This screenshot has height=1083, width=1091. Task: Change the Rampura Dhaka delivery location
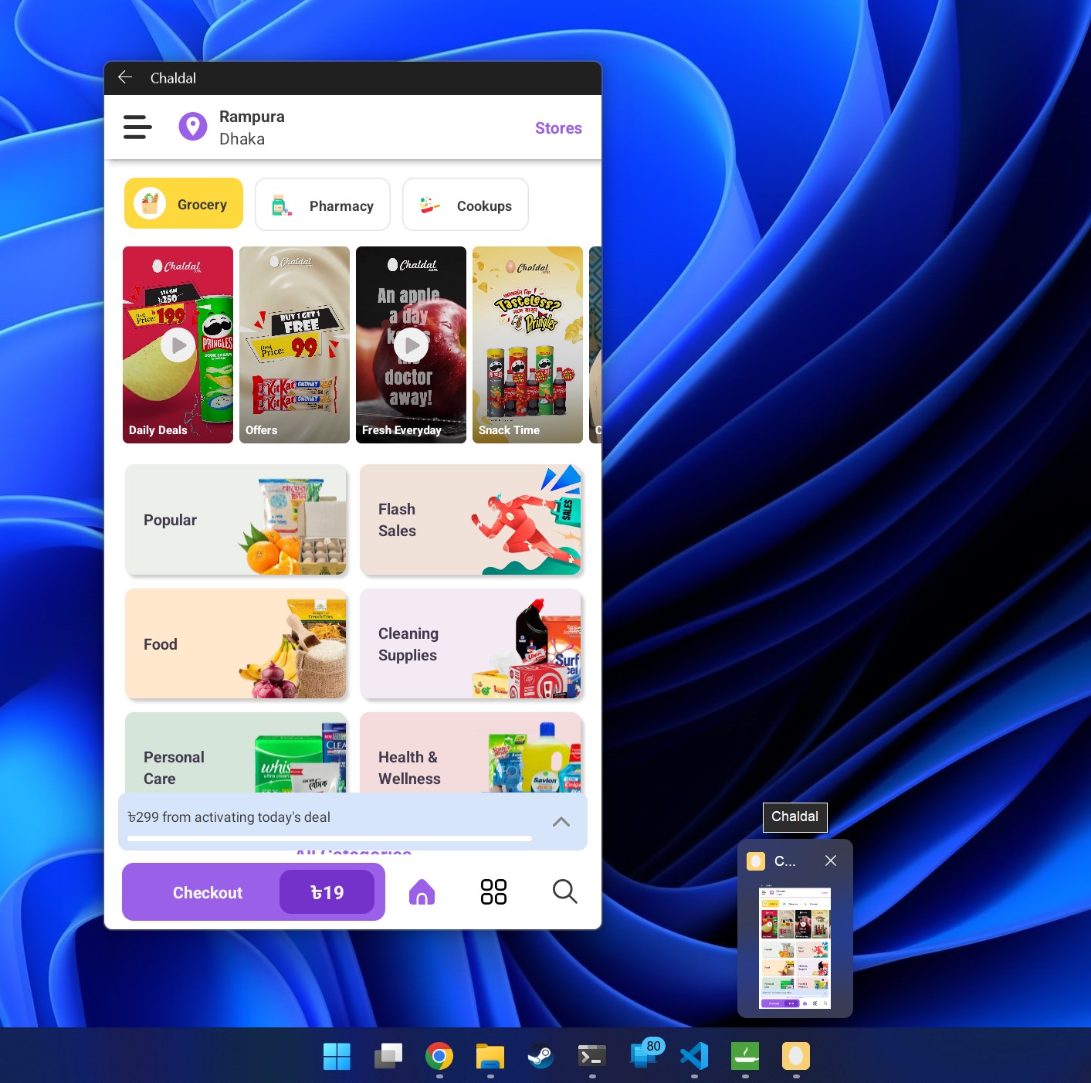[x=252, y=127]
